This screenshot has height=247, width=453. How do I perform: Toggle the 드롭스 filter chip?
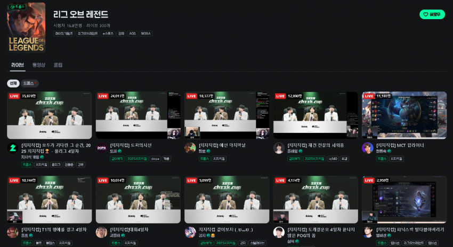pos(29,83)
